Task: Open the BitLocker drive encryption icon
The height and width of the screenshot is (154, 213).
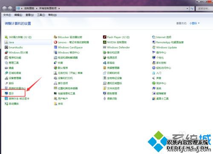Action: point(55,37)
